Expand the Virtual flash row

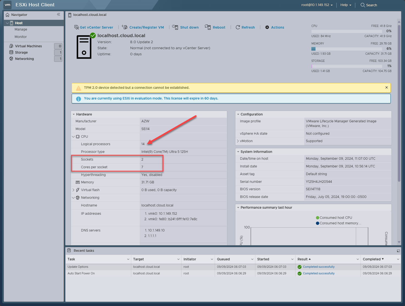coord(73,190)
